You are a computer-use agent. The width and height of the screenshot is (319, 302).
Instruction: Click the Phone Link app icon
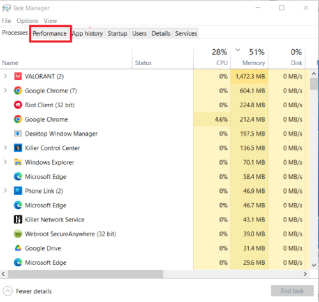pos(18,191)
